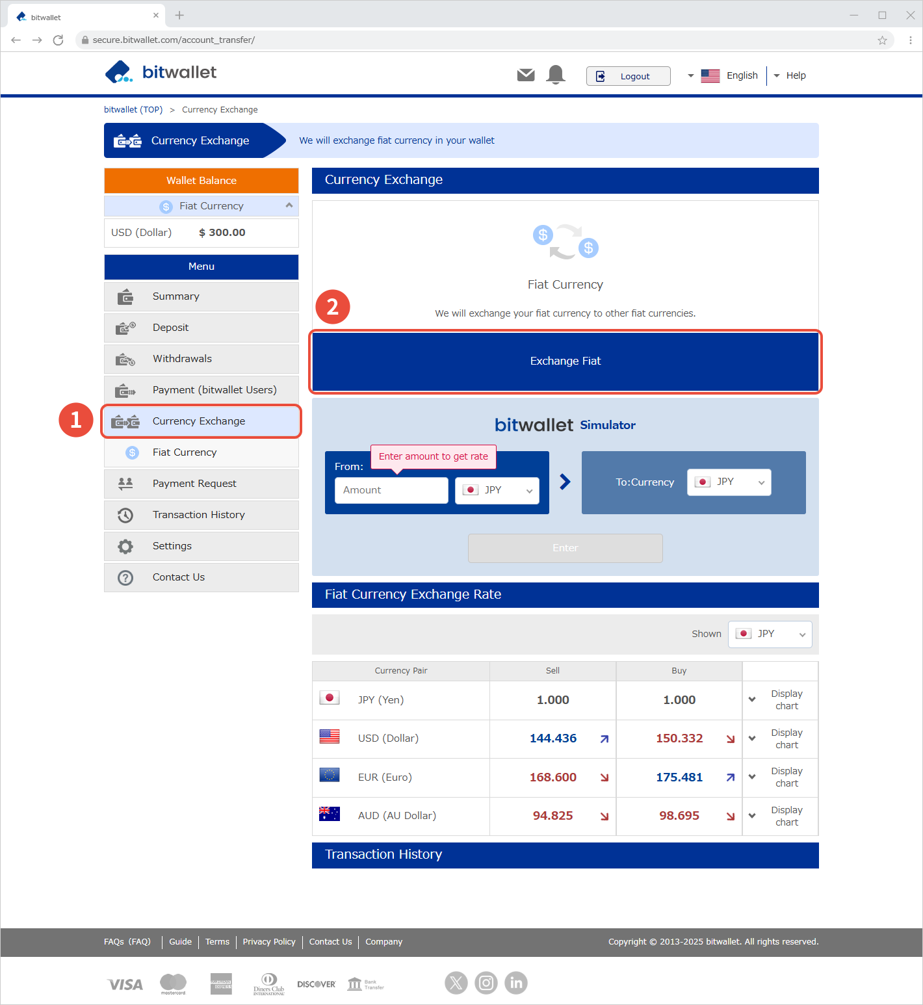
Task: Bookmark page with star icon
Action: (x=882, y=40)
